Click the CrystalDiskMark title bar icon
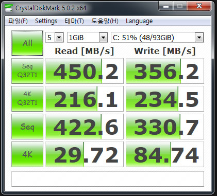This screenshot has width=217, height=196. click(9, 8)
